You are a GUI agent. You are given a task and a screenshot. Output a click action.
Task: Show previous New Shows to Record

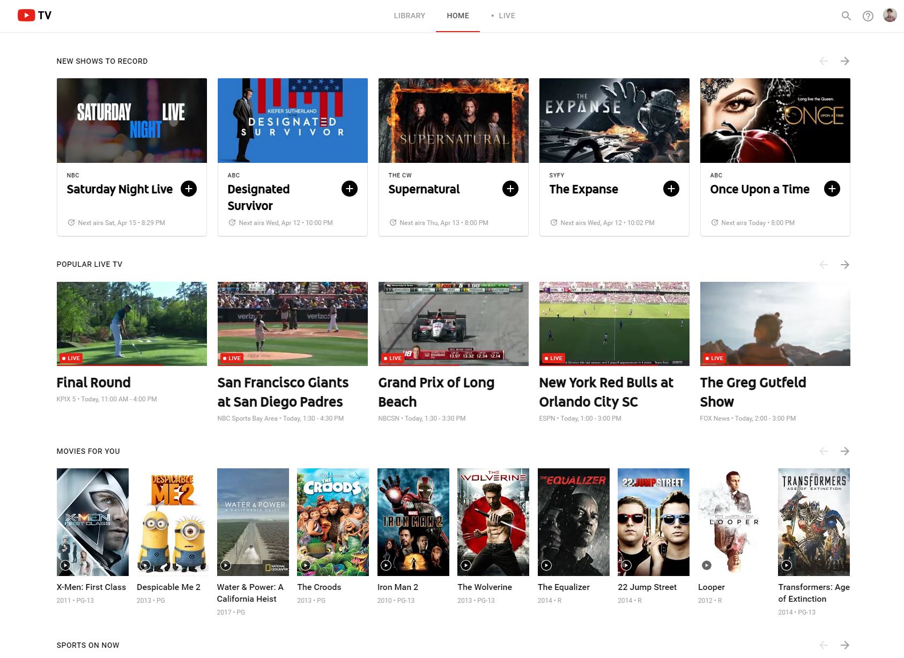click(824, 61)
